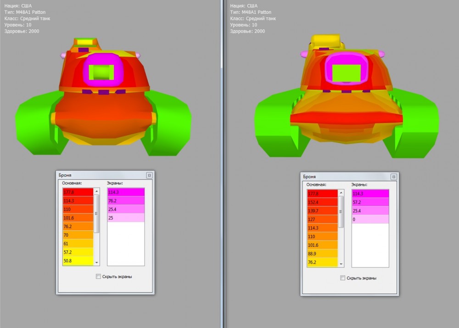
Task: Pick the 50.8 yellow armor swatch
Action: [78, 261]
